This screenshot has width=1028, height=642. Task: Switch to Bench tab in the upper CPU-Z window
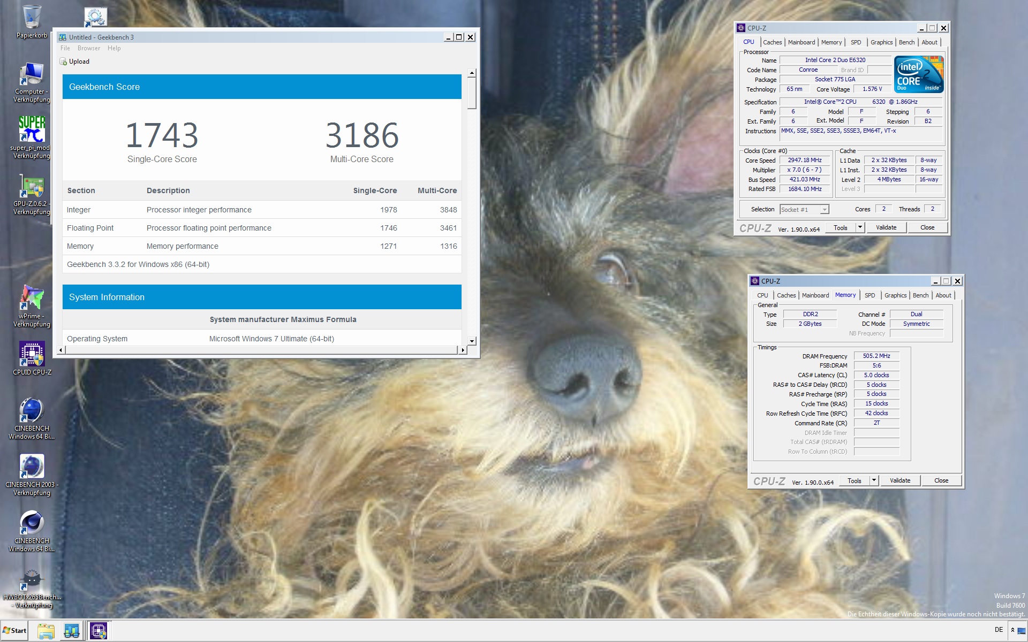pyautogui.click(x=906, y=42)
